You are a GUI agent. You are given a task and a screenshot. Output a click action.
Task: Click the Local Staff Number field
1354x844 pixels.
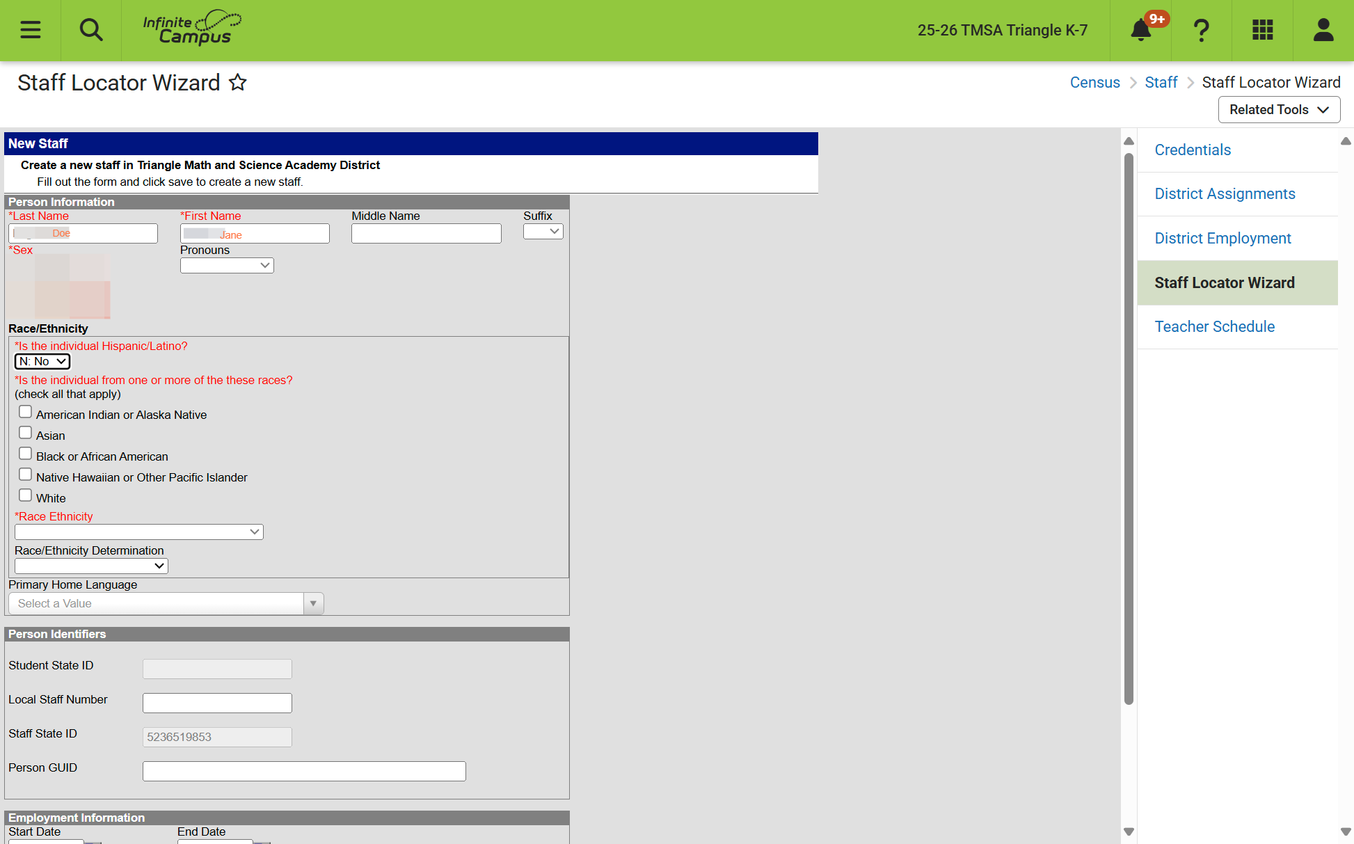click(x=217, y=703)
